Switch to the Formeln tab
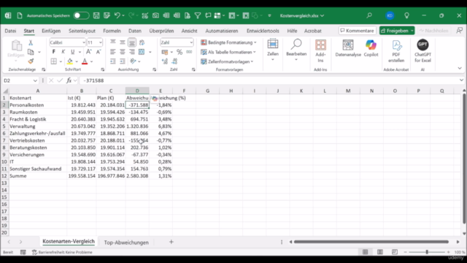The image size is (467, 263). (x=112, y=31)
